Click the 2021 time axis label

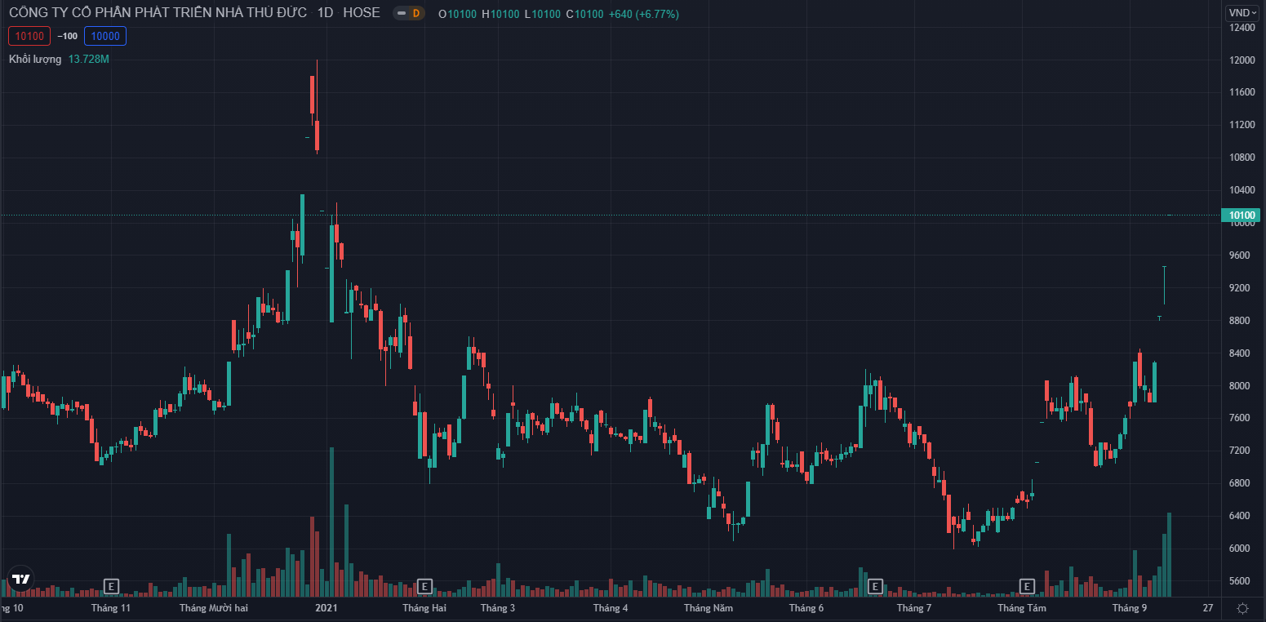point(326,608)
